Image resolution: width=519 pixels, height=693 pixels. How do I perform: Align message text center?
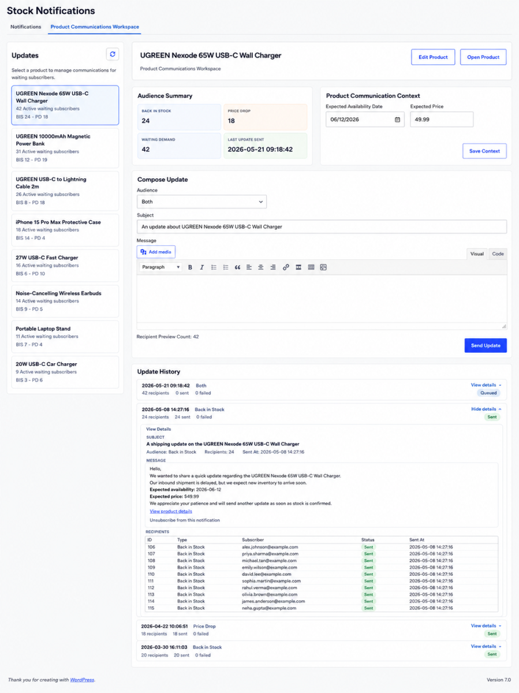(x=261, y=267)
